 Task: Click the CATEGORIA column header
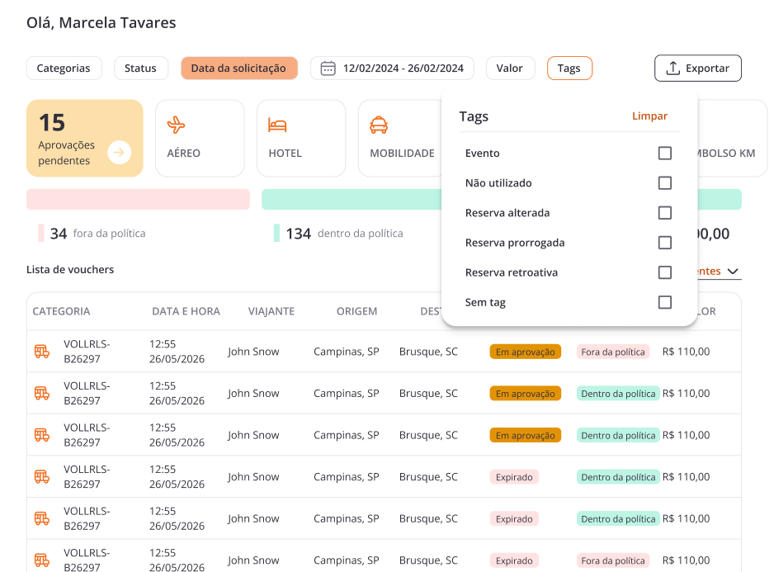61,311
